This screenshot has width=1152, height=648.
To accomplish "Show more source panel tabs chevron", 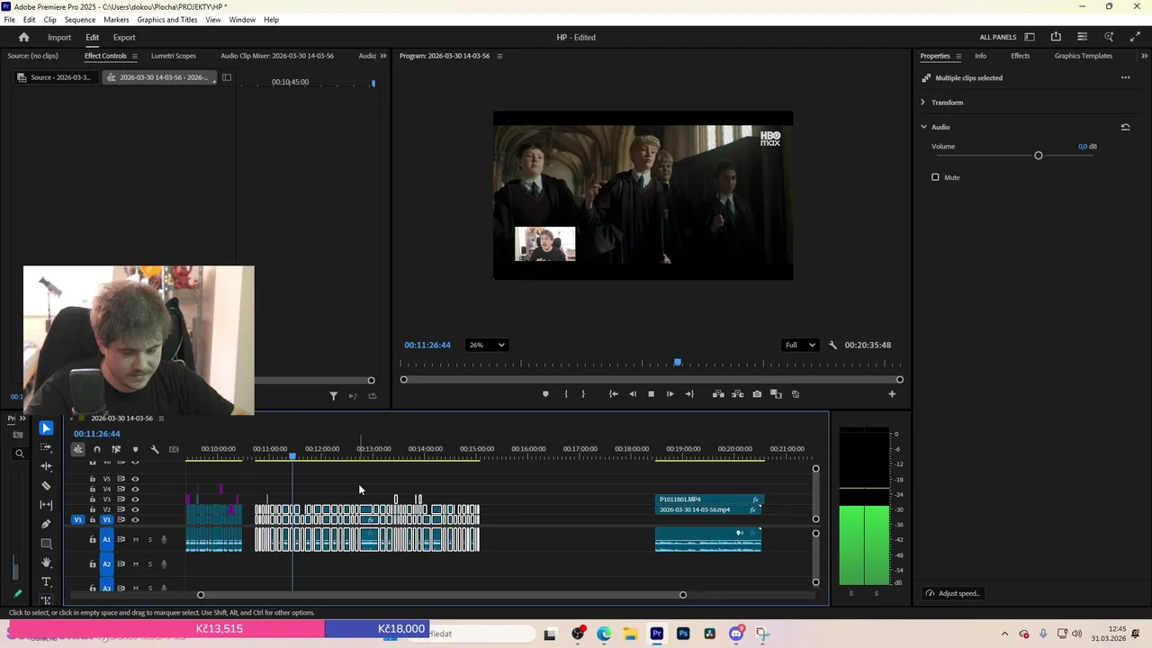I will (x=383, y=56).
